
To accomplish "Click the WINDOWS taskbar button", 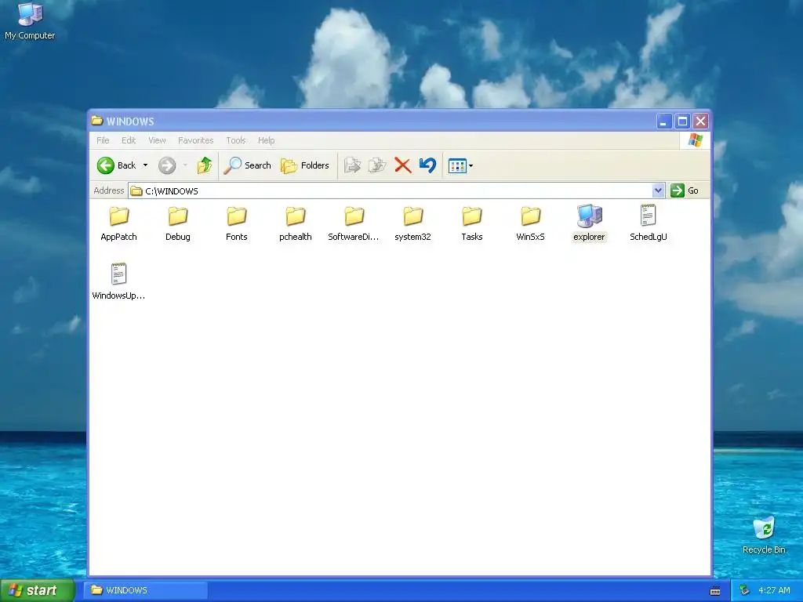I will pos(147,590).
